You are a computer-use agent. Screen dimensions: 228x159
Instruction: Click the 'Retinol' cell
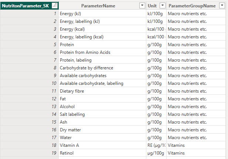coord(102,153)
